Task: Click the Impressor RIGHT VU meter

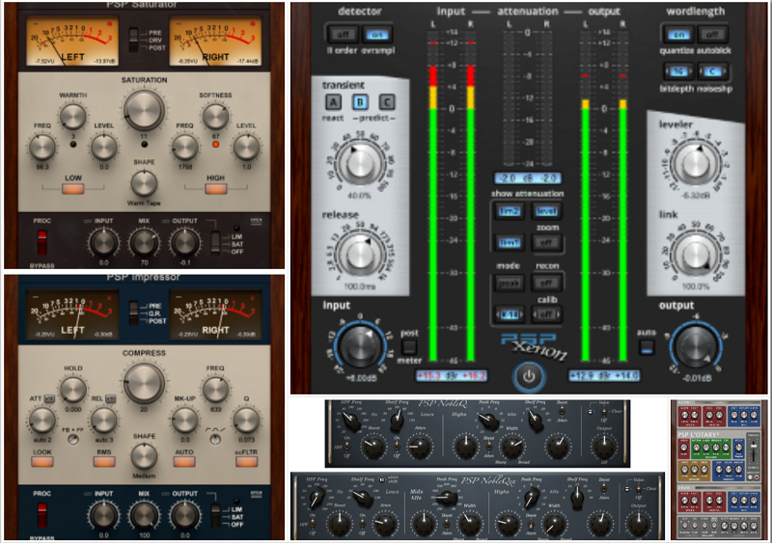Action: [215, 314]
